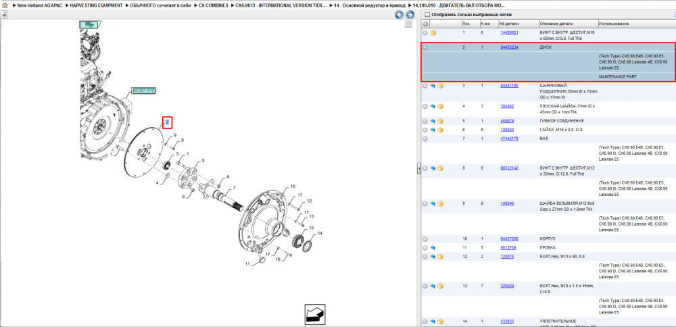Open CX COMBINES breadcrumb

click(x=214, y=5)
